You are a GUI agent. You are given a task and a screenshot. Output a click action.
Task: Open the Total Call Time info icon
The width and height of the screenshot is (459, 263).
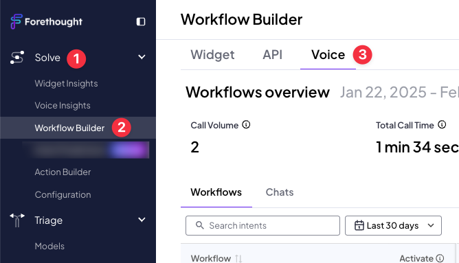[442, 125]
